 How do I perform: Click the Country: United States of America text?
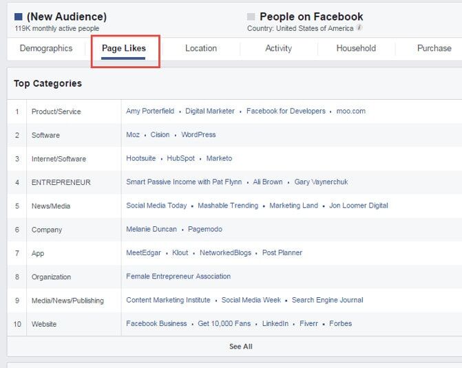[x=300, y=28]
